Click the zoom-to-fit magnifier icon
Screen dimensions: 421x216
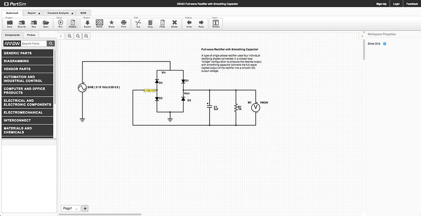[86, 36]
